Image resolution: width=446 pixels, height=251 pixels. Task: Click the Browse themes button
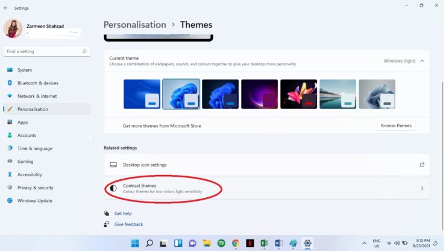tap(396, 125)
